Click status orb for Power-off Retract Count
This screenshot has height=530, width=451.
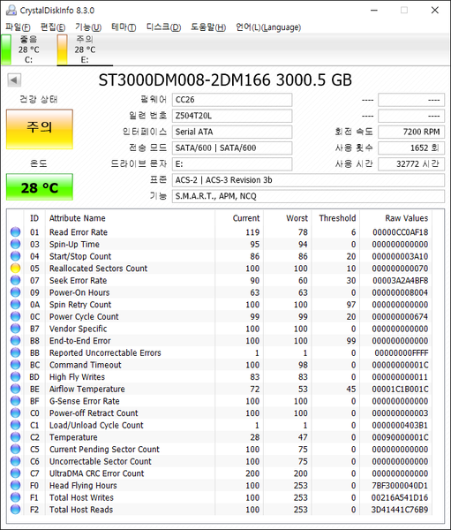tap(15, 413)
